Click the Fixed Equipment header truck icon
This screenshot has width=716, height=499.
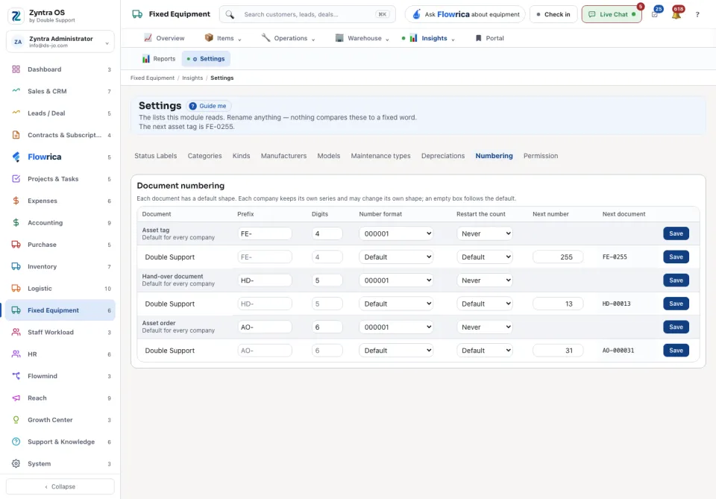click(137, 14)
